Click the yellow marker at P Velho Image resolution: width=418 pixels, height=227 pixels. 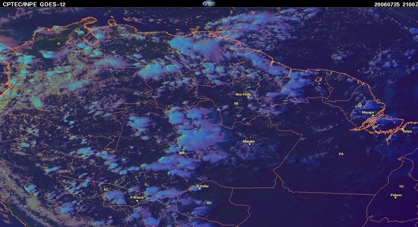click(199, 188)
